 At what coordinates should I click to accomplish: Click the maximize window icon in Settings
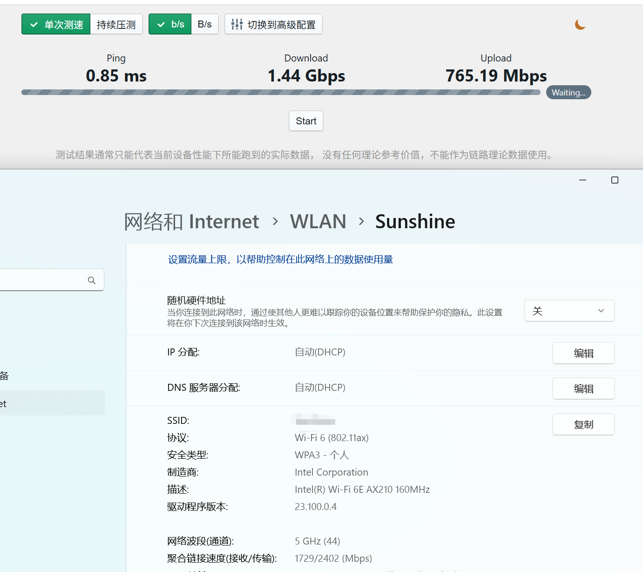pos(615,180)
